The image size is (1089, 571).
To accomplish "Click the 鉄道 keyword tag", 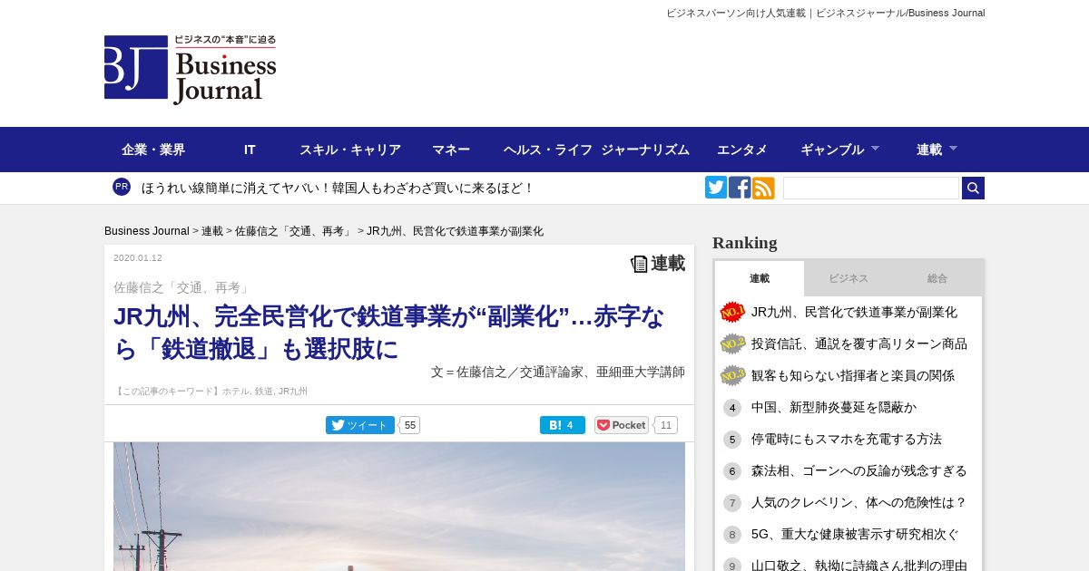I will tap(264, 392).
